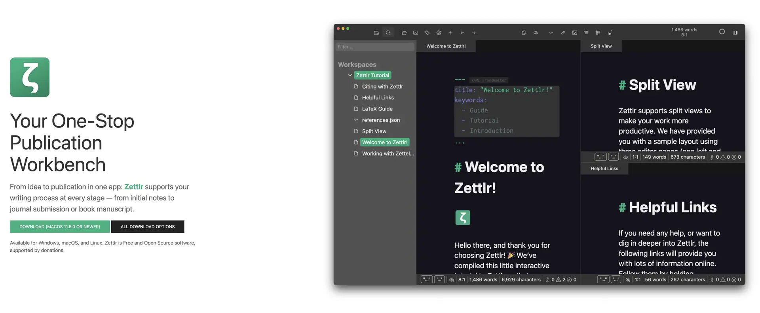Open diagnostics count in Welcome pane status bar
Image resolution: width=760 pixels, height=313 pixels.
[x=561, y=280]
